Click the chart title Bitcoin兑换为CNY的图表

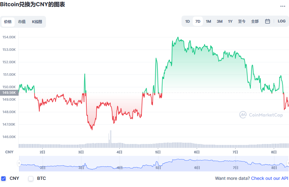(x=32, y=4)
